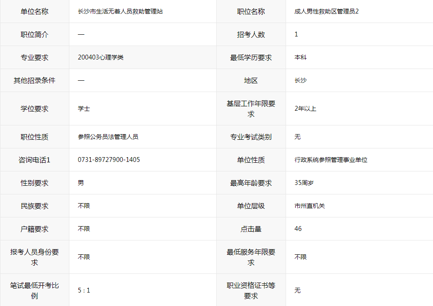Select the text 长沙市生活无着人员救助管理站
The image size is (433, 306).
pyautogui.click(x=120, y=11)
